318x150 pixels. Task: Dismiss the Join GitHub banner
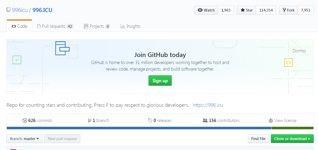pos(299,51)
